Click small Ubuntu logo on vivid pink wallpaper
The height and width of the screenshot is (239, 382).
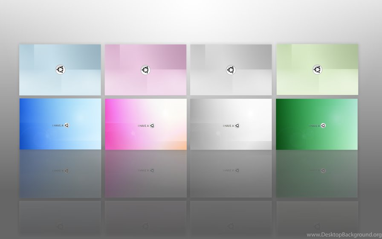click(x=152, y=125)
